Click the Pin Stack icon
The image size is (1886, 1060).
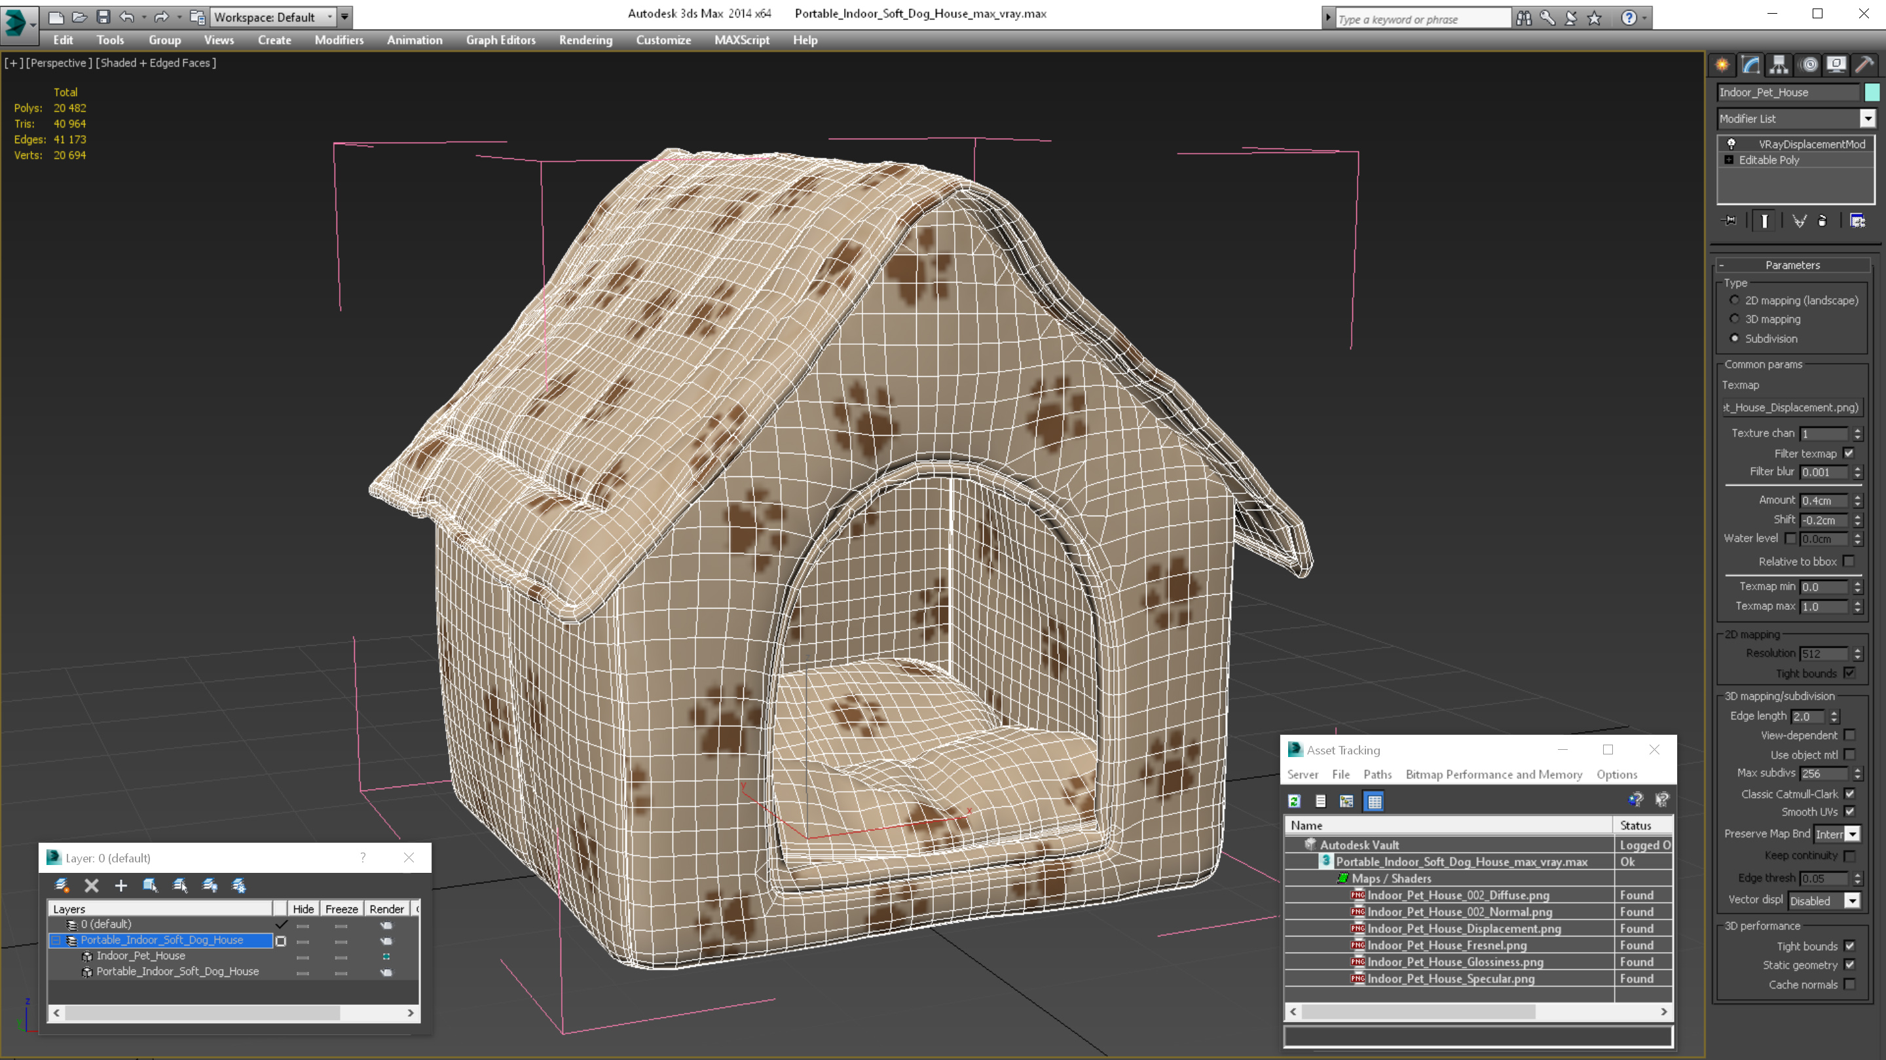tap(1729, 221)
